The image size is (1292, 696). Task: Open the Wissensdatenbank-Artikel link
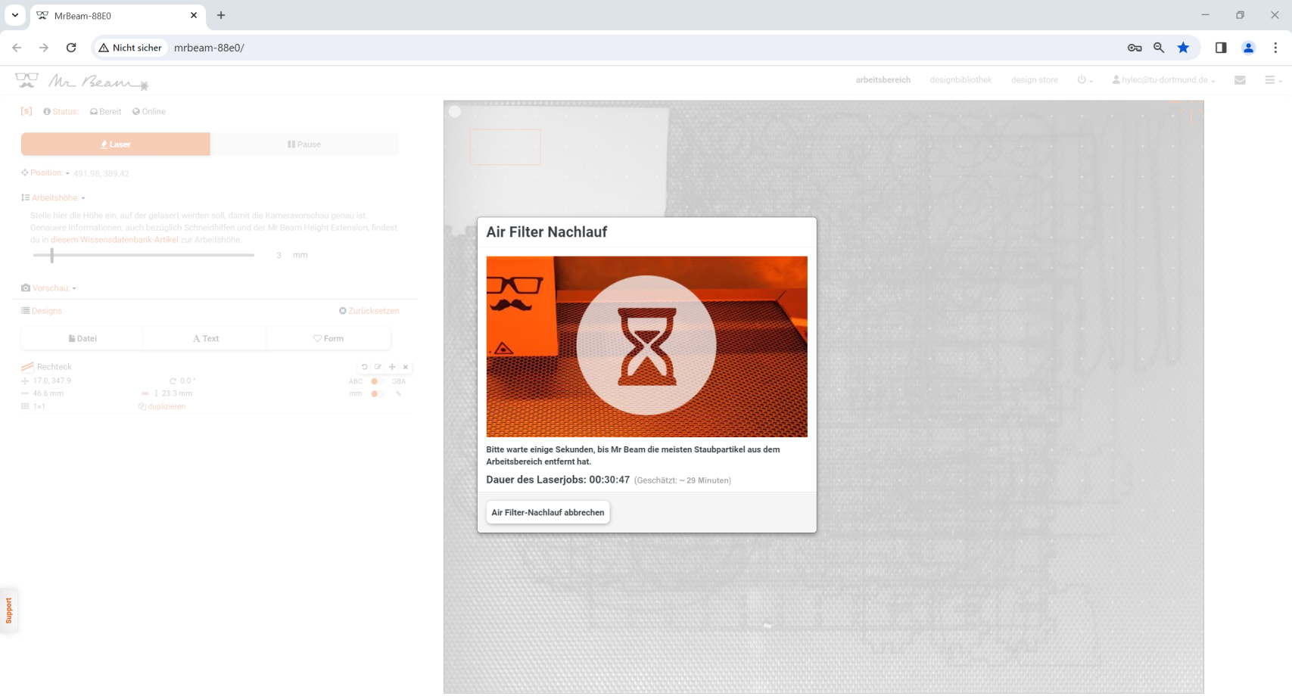[x=114, y=240]
